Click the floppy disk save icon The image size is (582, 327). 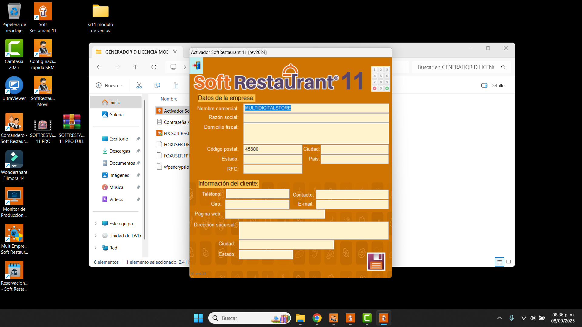click(x=376, y=262)
